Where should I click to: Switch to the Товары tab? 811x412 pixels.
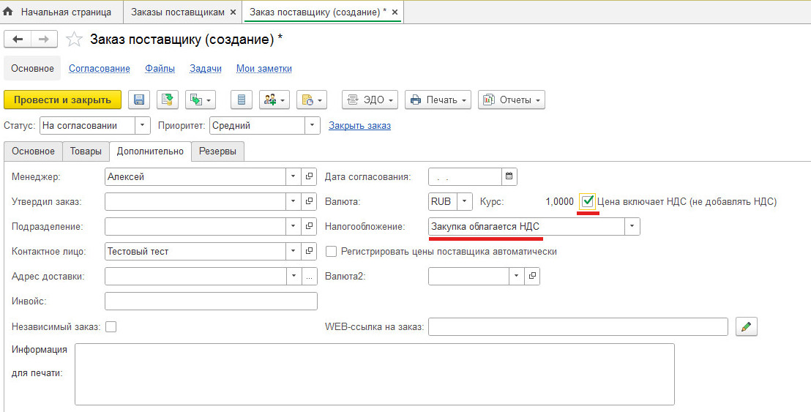86,151
